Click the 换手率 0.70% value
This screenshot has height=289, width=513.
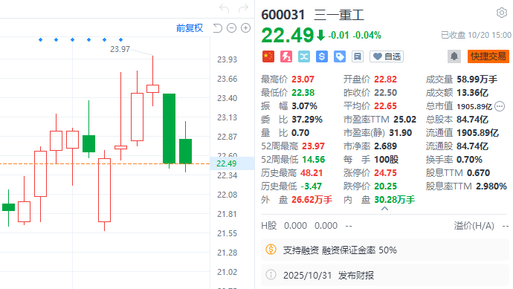point(469,160)
